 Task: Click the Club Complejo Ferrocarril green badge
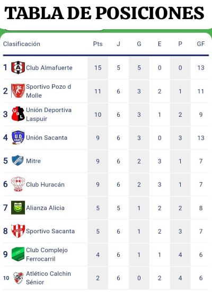[18, 254]
